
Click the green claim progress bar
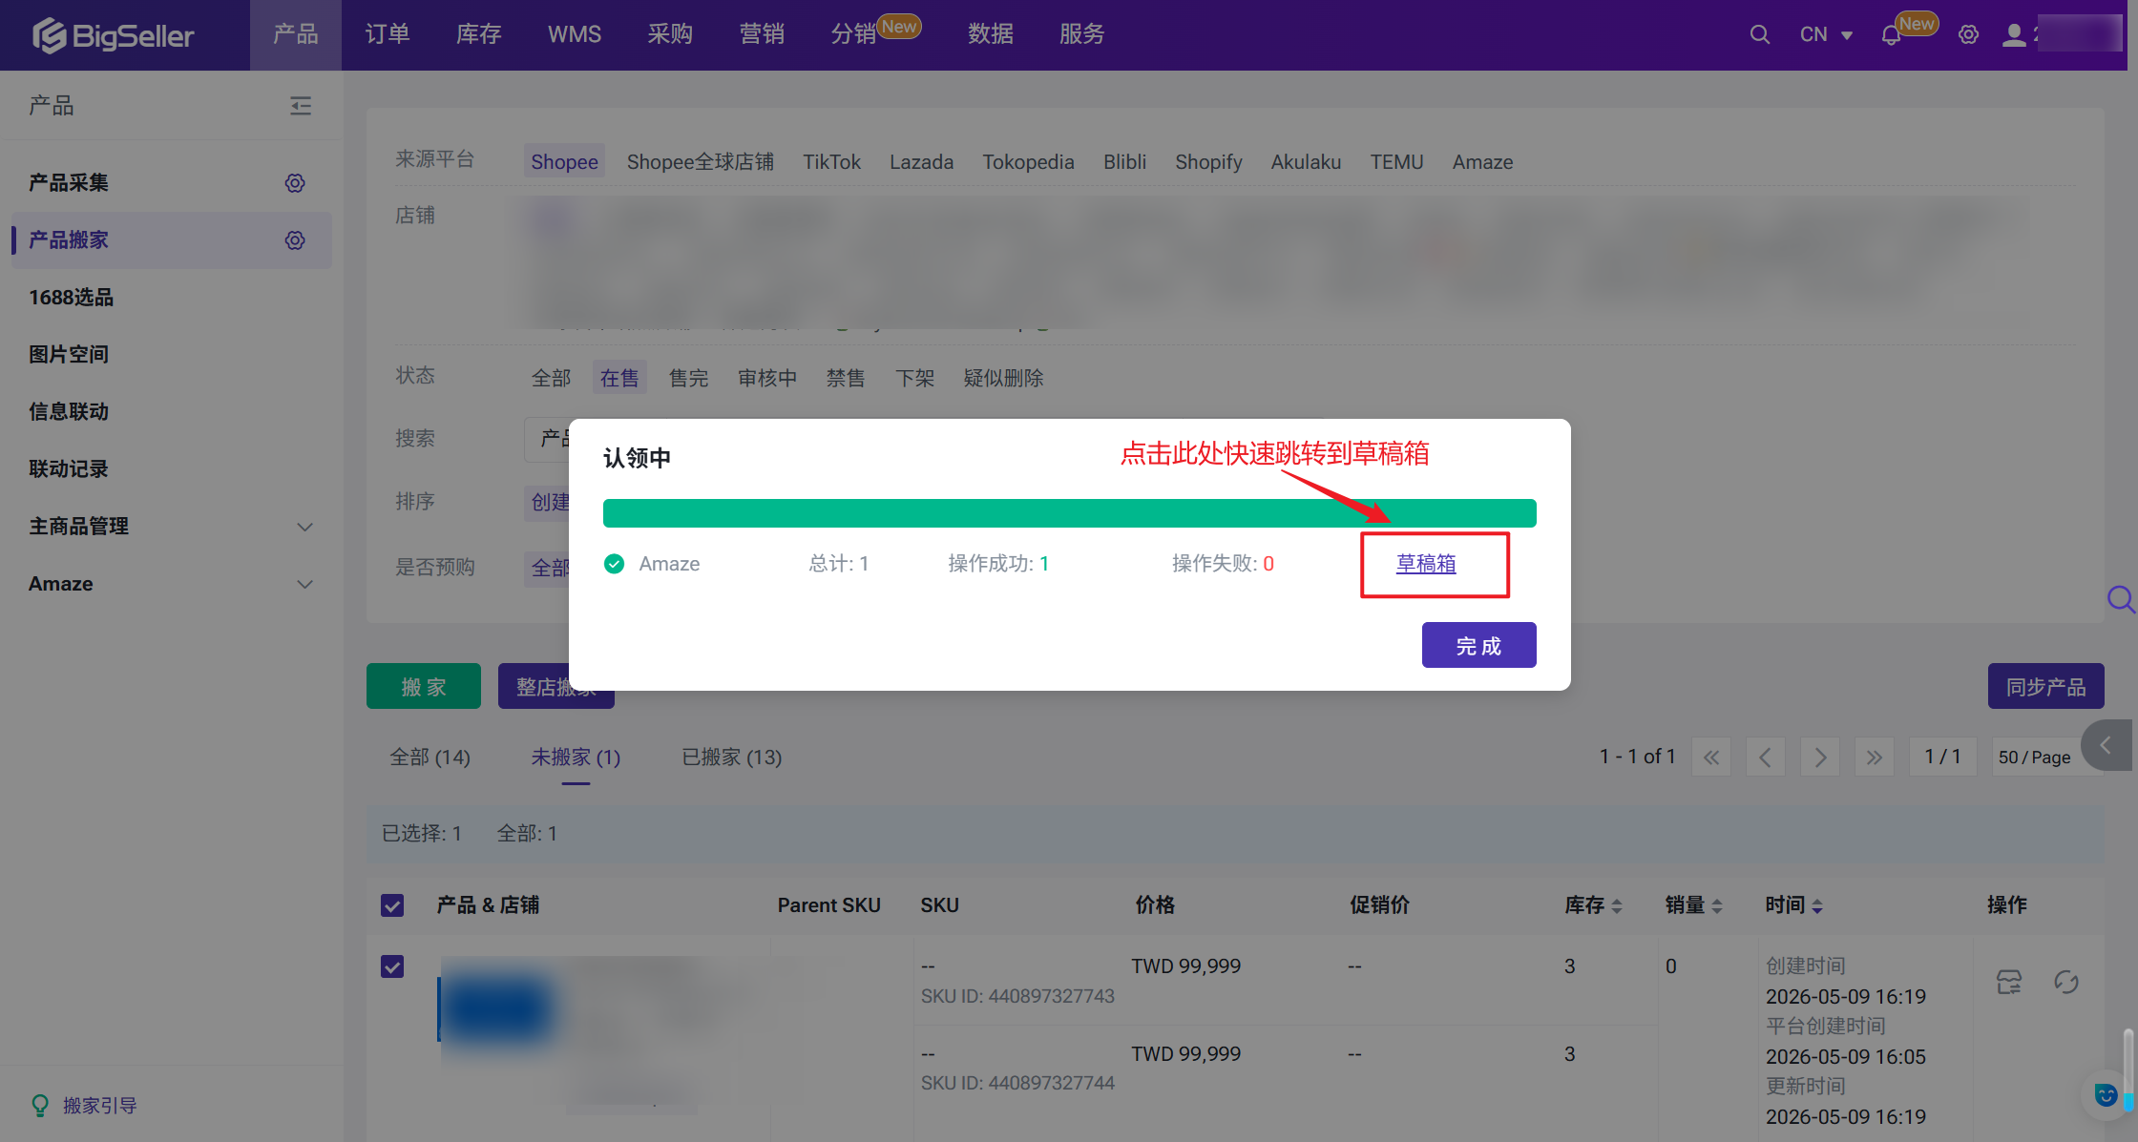(1069, 513)
